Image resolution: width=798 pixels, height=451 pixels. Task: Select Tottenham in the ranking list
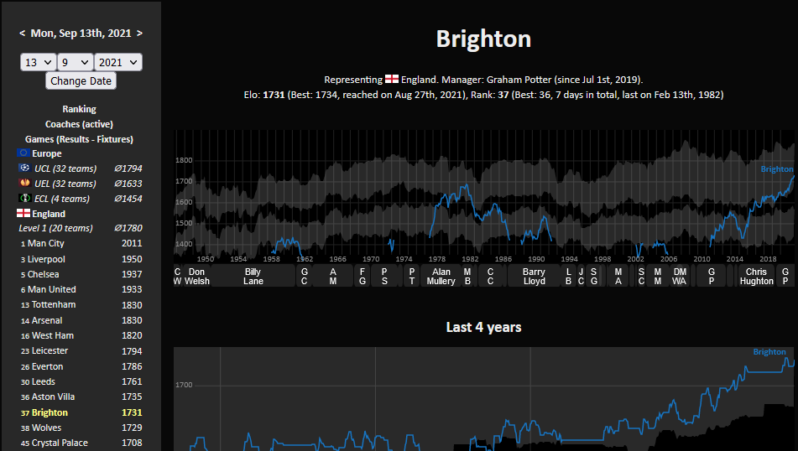pos(54,304)
